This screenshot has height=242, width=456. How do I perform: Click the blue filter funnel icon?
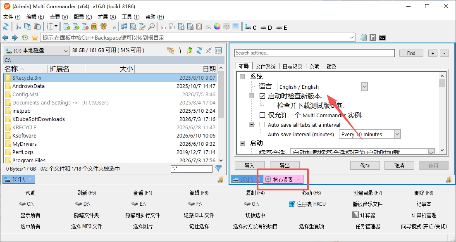click(x=218, y=168)
